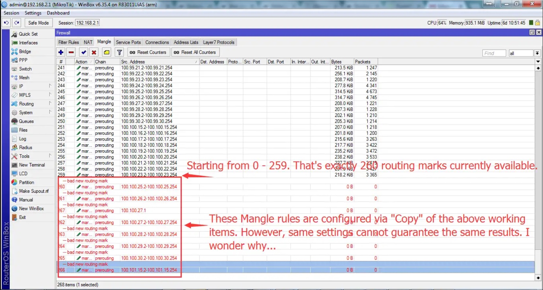This screenshot has height=290, width=543.
Task: Click the Redo arrow icon
Action: (17, 23)
